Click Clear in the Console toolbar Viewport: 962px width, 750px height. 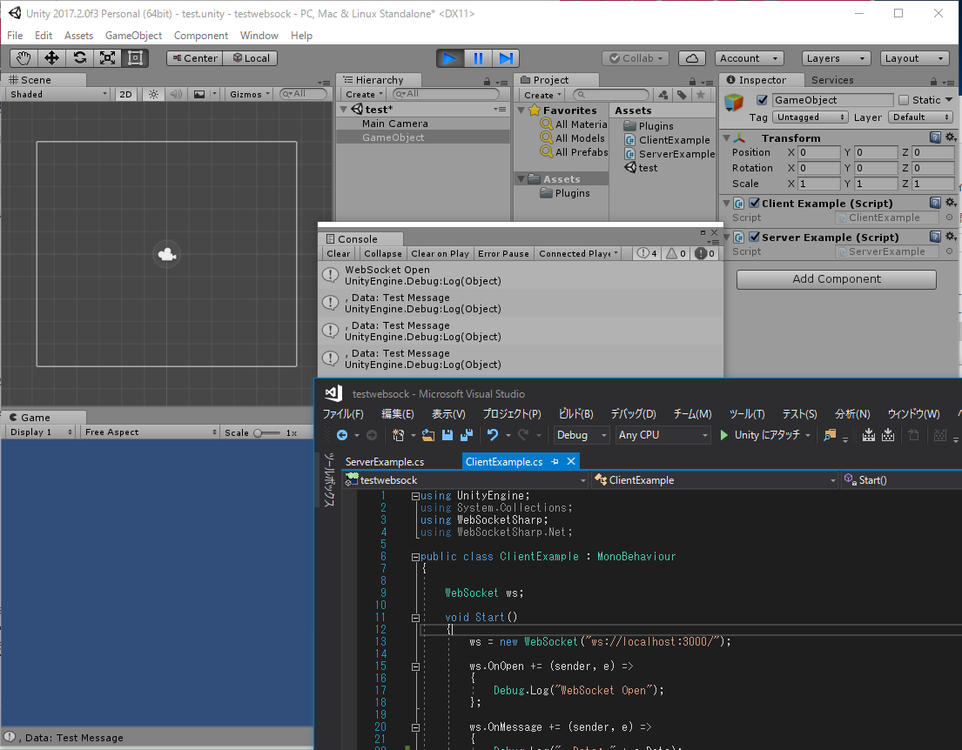pos(338,253)
